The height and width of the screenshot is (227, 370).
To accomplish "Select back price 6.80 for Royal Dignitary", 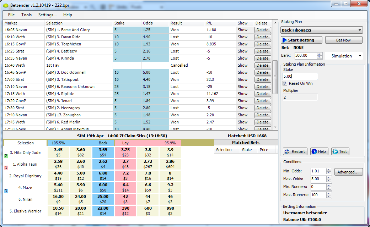I will 103,176.
